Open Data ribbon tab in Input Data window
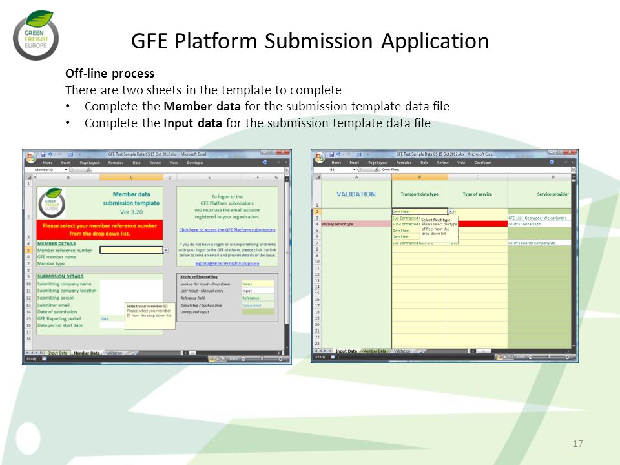 tap(424, 163)
